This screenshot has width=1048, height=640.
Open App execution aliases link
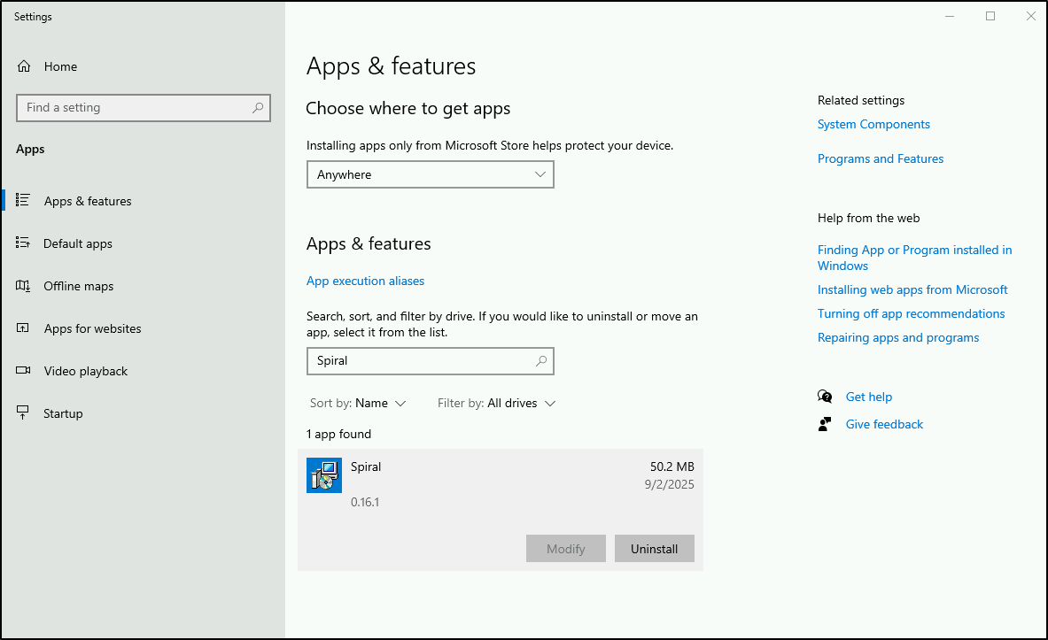[x=365, y=281]
